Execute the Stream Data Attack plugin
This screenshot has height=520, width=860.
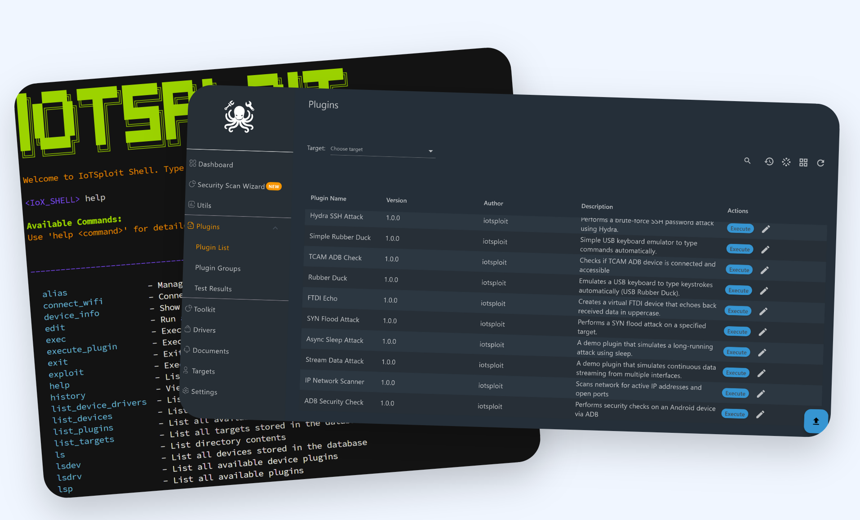[736, 373]
